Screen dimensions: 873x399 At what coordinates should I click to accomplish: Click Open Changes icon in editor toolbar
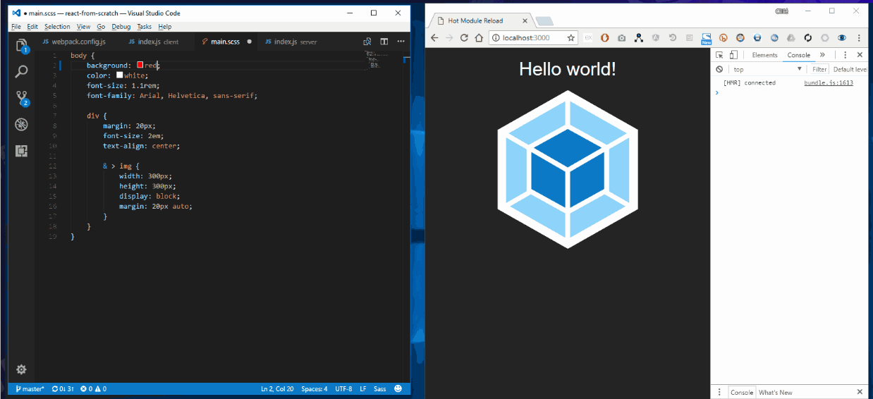point(367,42)
